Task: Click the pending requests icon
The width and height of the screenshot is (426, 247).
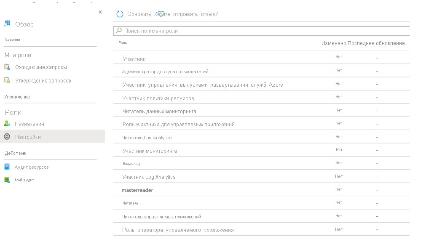Action: 7,67
